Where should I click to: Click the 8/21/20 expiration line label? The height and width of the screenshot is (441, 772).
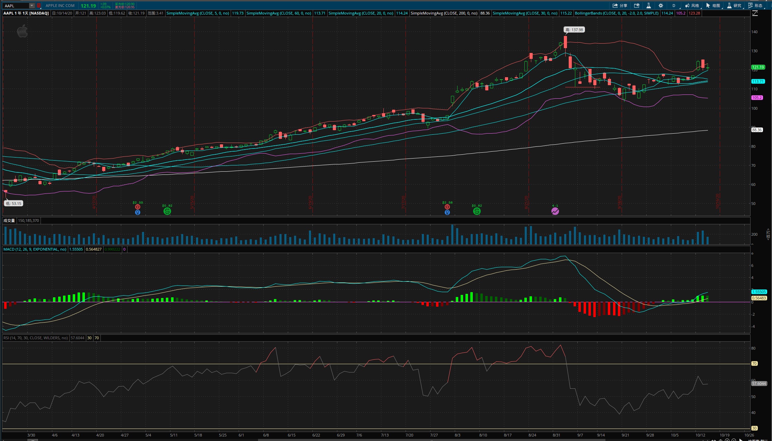[526, 202]
